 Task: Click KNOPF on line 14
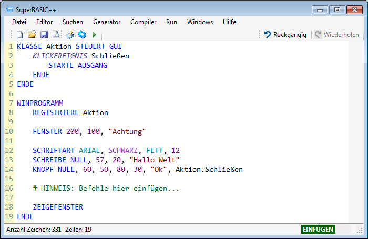tap(43, 169)
